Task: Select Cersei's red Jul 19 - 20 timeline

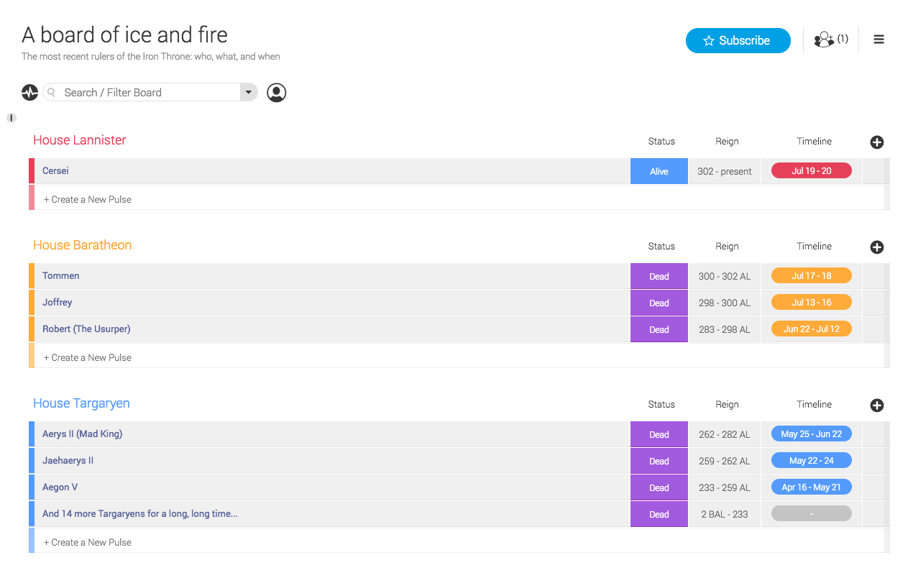Action: tap(811, 171)
